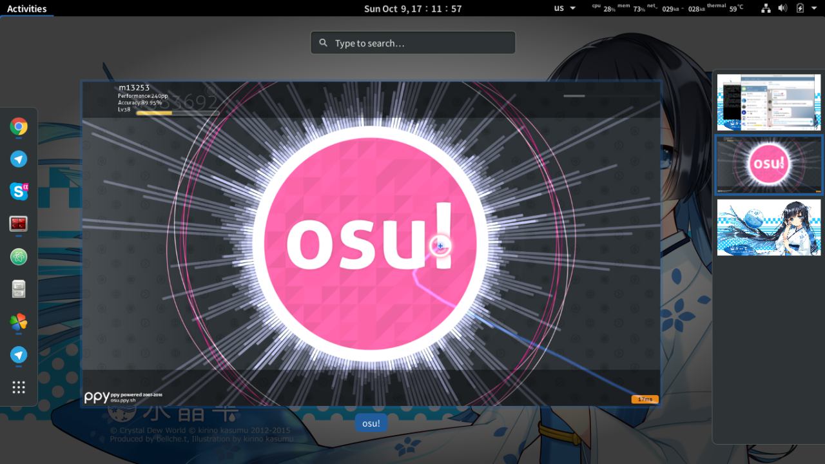The height and width of the screenshot is (464, 825).
Task: Open the Telegram icon above Show Applications
Action: coord(19,354)
